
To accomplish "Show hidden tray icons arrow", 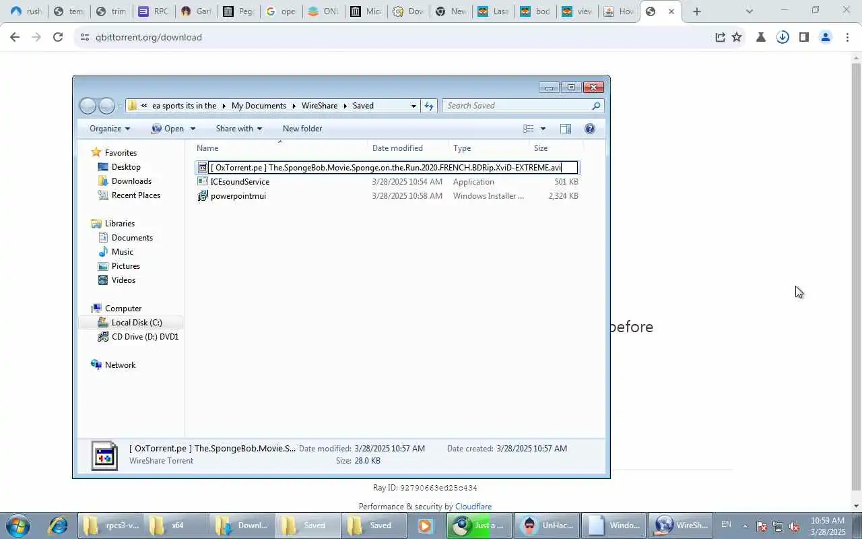I will pyautogui.click(x=745, y=526).
